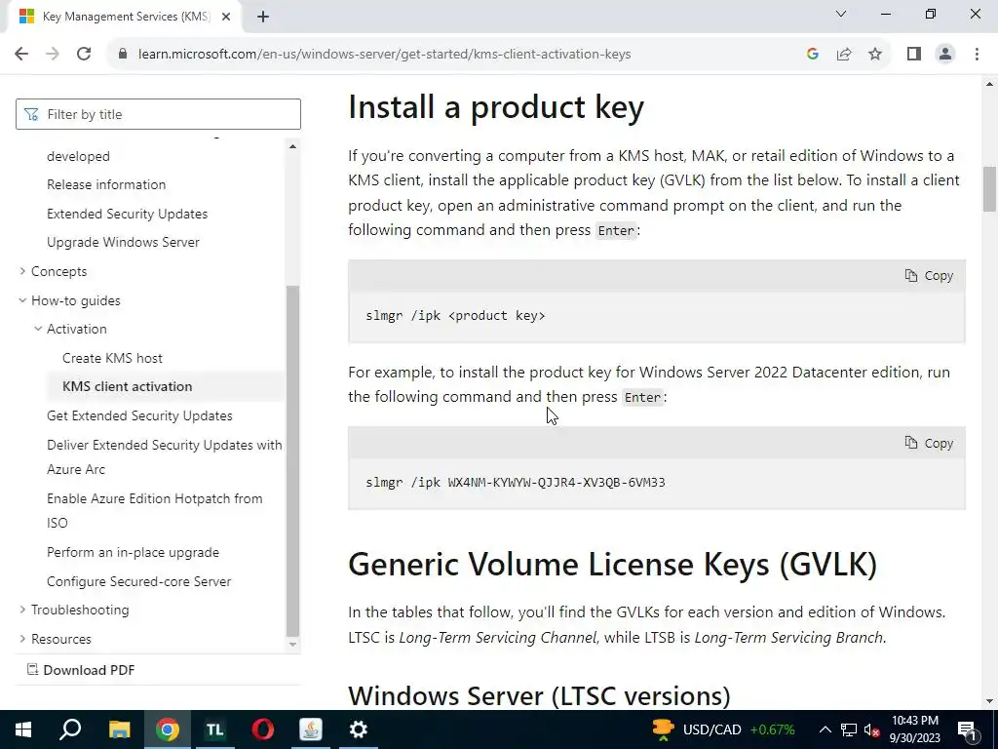
Task: Open Extended Security Updates sidebar link
Action: pyautogui.click(x=128, y=214)
